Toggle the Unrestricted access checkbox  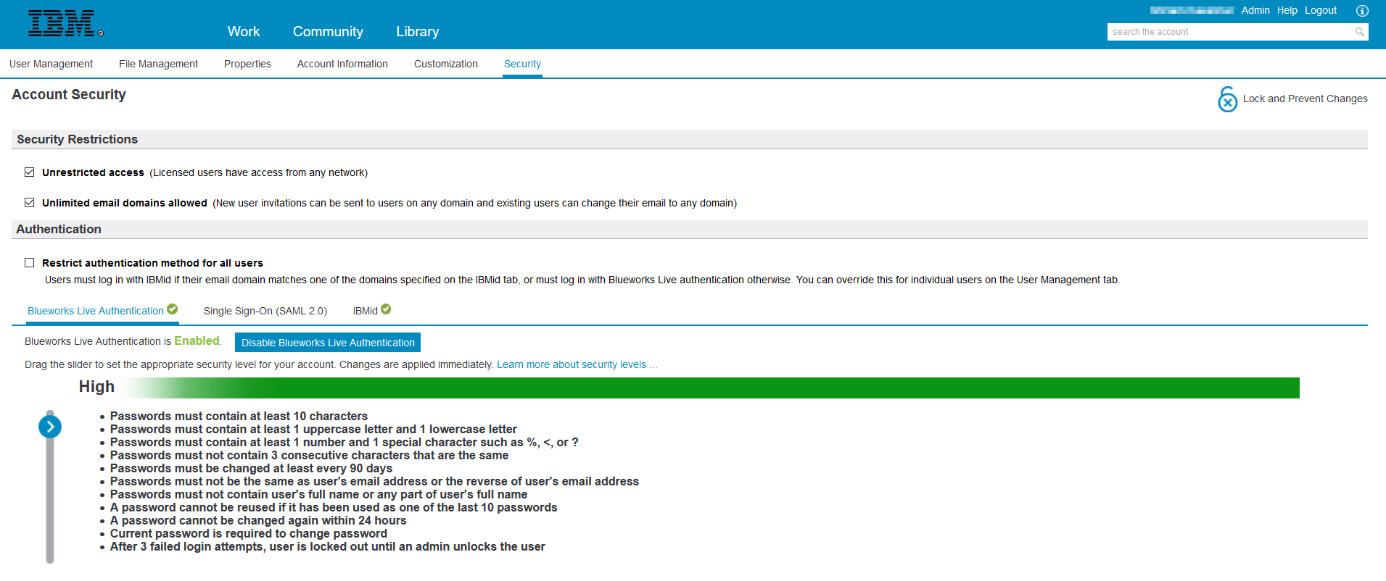[30, 172]
